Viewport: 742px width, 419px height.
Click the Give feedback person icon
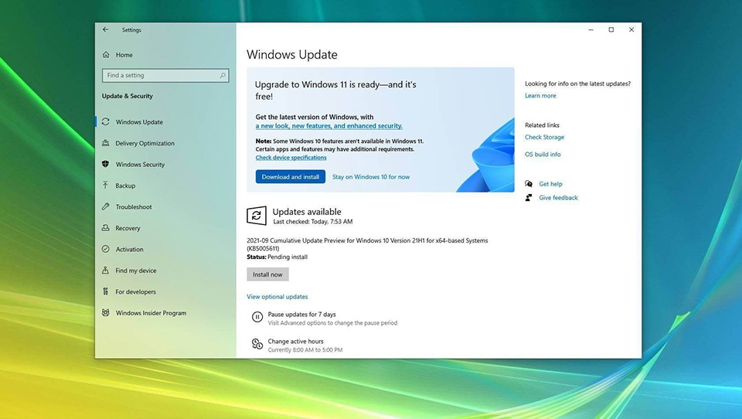(x=529, y=197)
